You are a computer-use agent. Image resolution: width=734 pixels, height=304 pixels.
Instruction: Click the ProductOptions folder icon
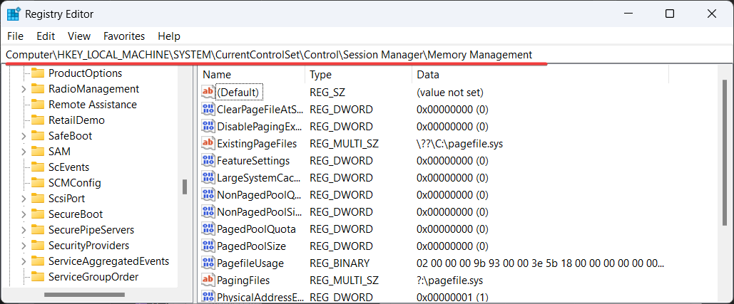[37, 73]
